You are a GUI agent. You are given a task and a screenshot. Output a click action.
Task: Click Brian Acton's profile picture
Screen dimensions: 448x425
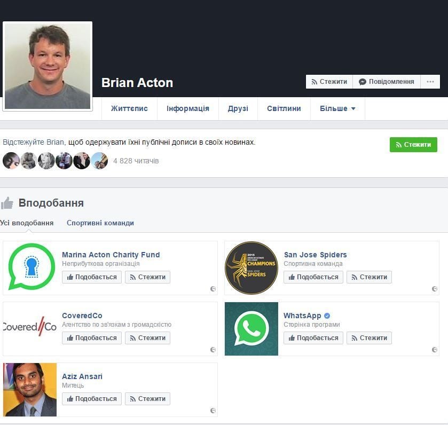48,66
